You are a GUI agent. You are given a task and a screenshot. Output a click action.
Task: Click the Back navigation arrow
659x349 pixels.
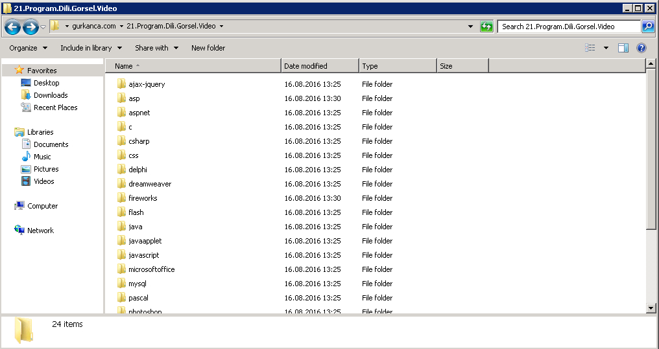(x=12, y=27)
